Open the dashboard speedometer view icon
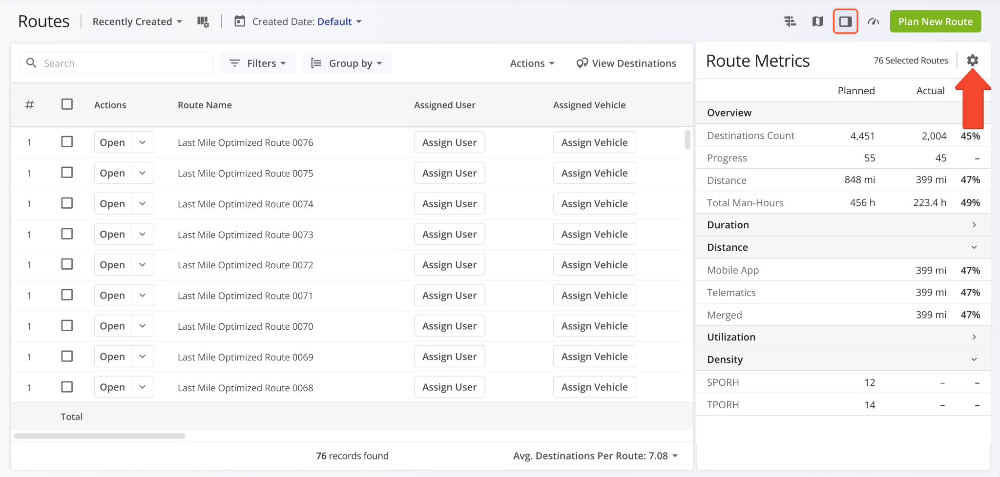 [874, 21]
